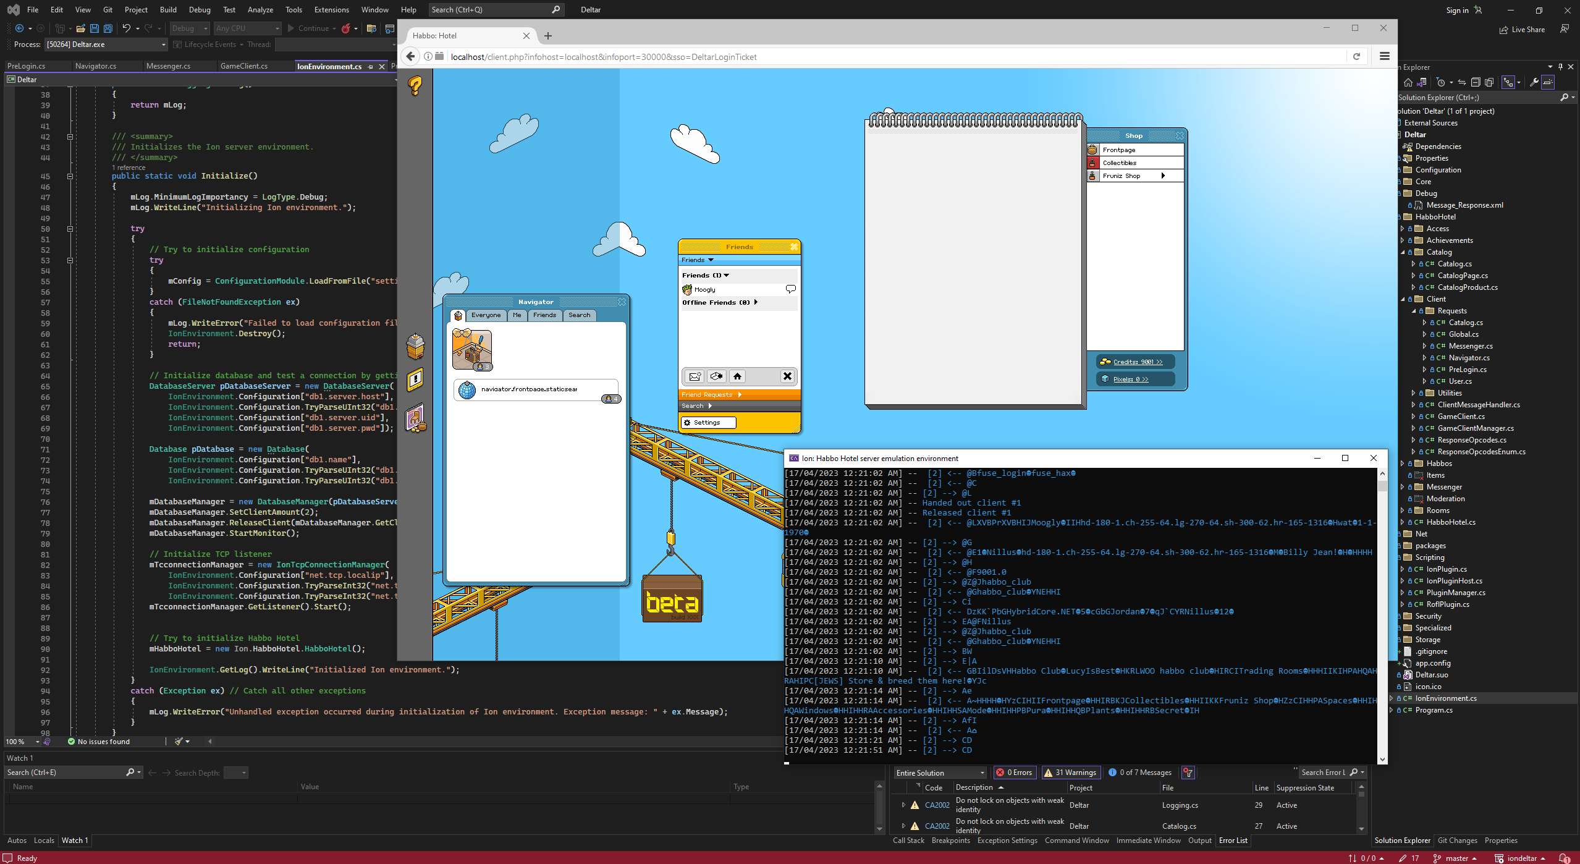The width and height of the screenshot is (1580, 864).
Task: Toggle the pin on IonEnvironment.cs tab
Action: click(371, 66)
